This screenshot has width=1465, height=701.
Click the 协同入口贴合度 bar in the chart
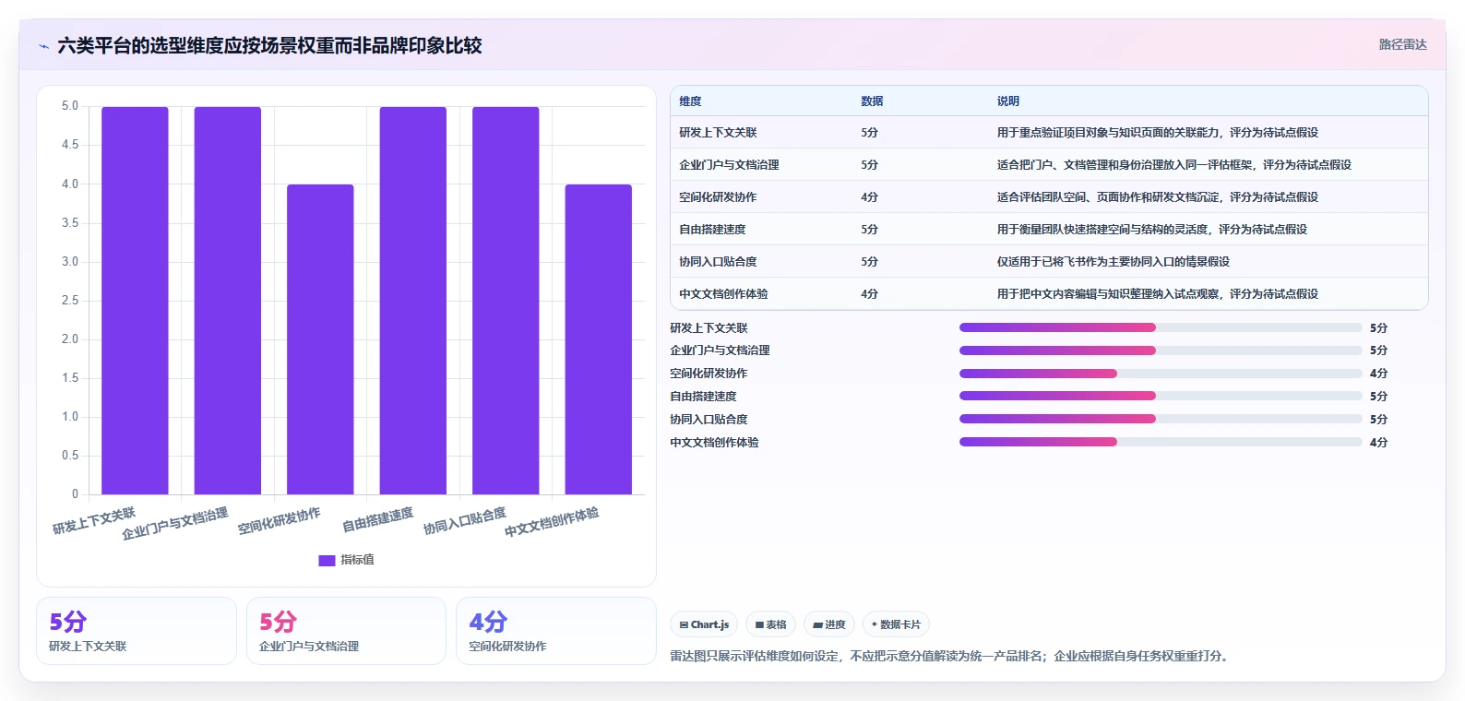point(506,301)
